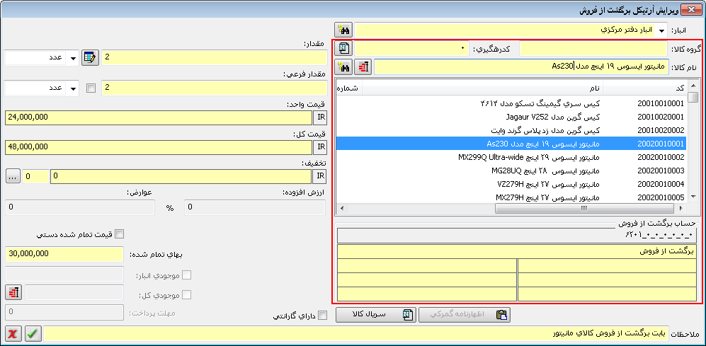Click the شماره column header
Image resolution: width=706 pixels, height=346 pixels.
pyautogui.click(x=349, y=87)
